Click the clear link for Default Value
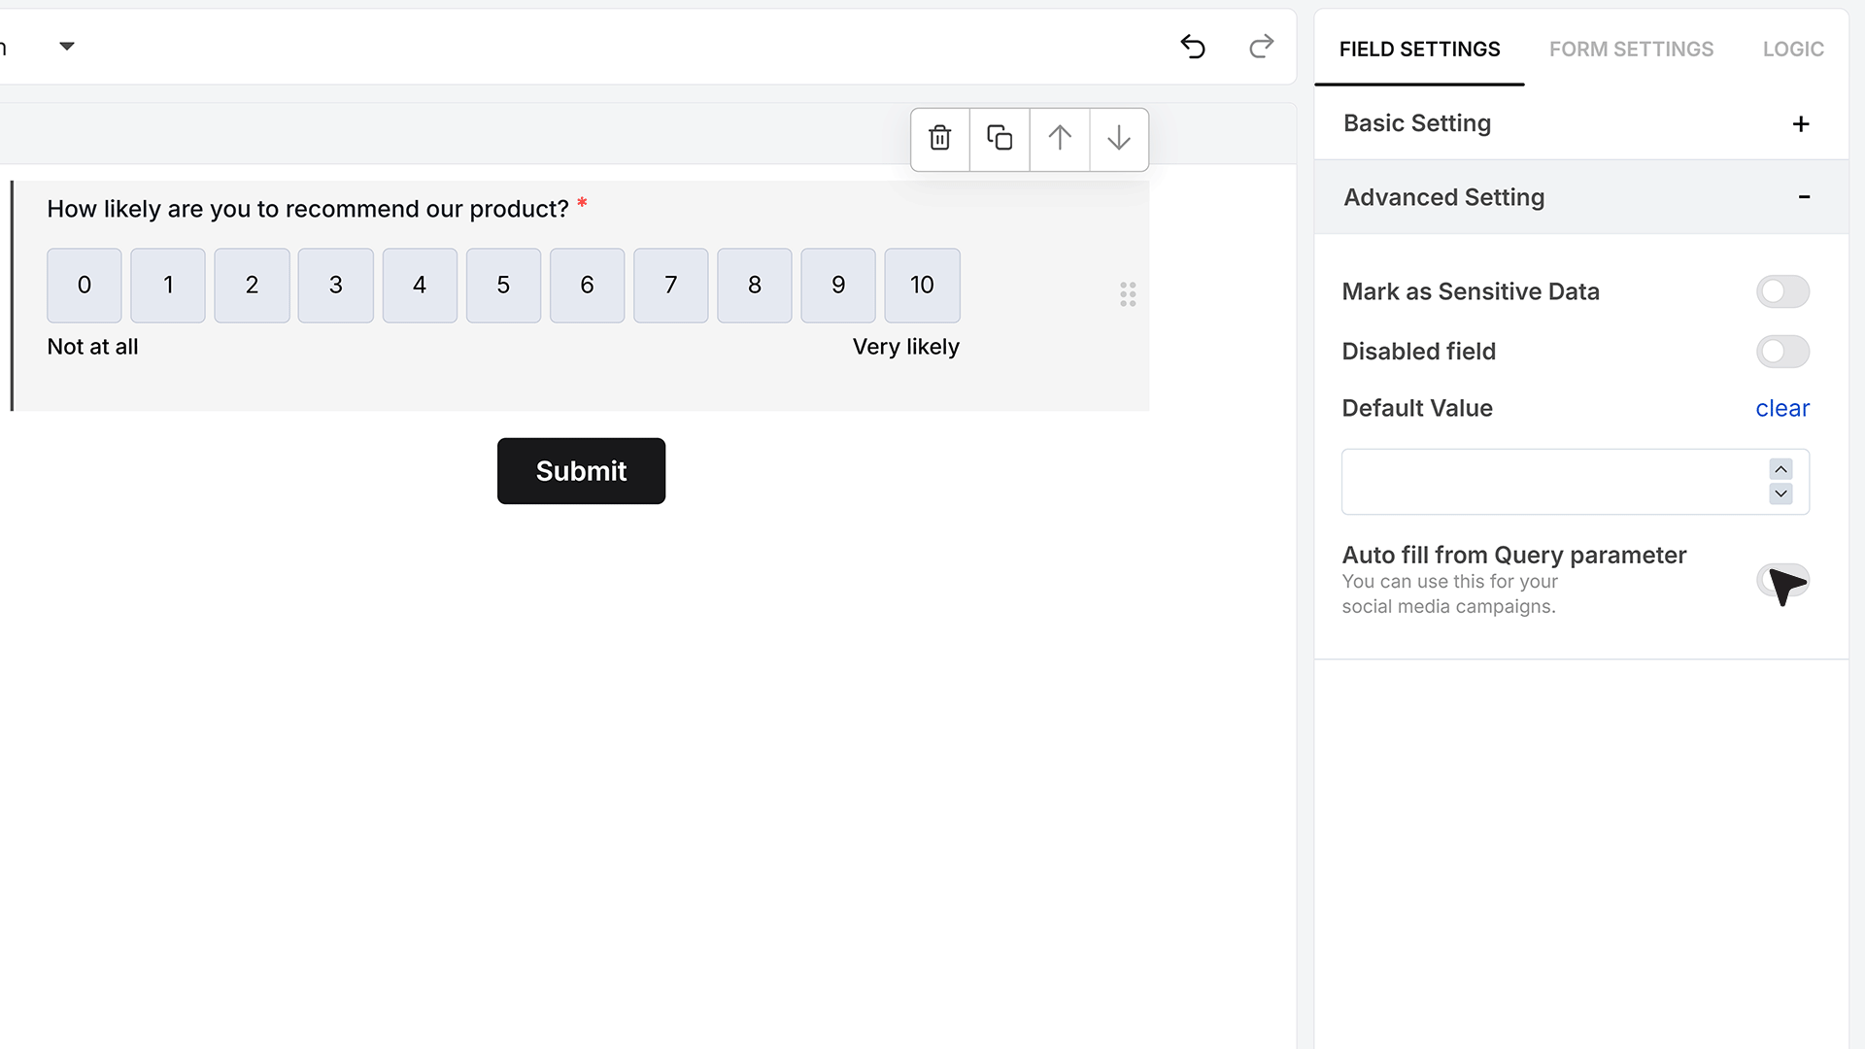This screenshot has height=1049, width=1865. click(1782, 408)
